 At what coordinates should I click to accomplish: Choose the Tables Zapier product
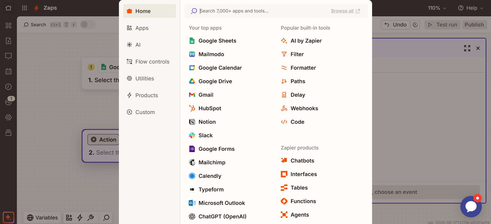tap(294, 188)
